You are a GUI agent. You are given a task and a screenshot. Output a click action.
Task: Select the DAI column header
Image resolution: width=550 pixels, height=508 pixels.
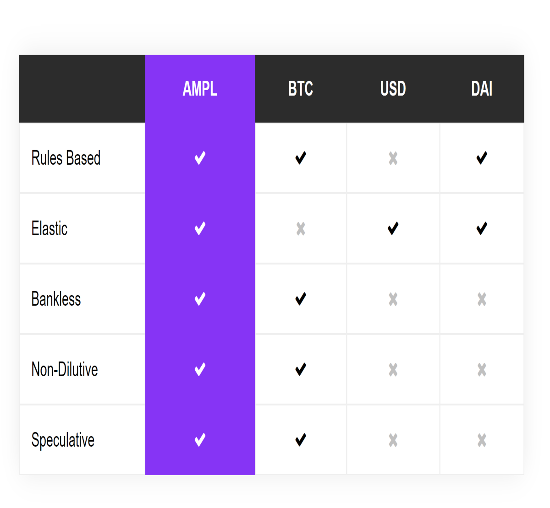click(x=482, y=89)
